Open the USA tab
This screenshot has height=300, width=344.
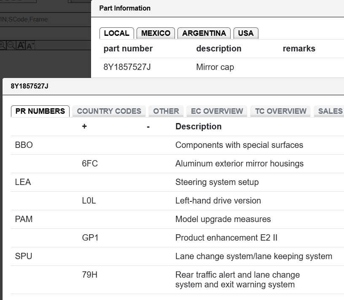[x=246, y=33]
